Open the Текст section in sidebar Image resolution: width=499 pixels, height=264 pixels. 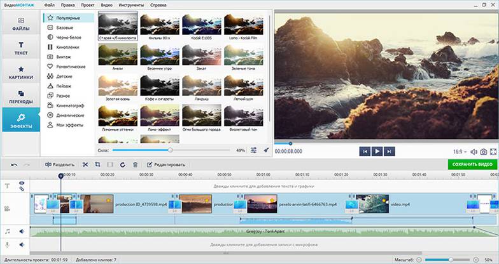21,48
